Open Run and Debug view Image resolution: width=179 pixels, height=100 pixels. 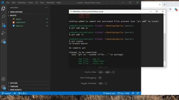click(x=3, y=33)
